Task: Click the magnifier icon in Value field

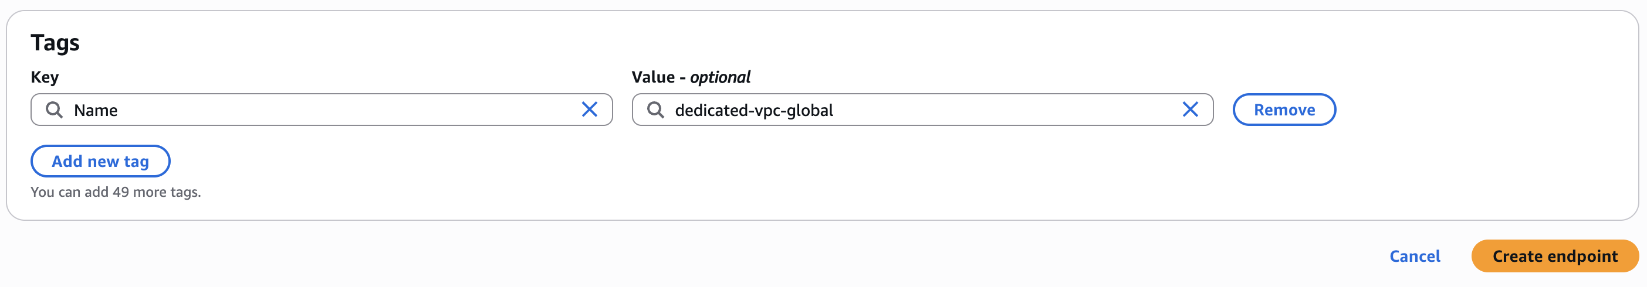Action: click(655, 110)
